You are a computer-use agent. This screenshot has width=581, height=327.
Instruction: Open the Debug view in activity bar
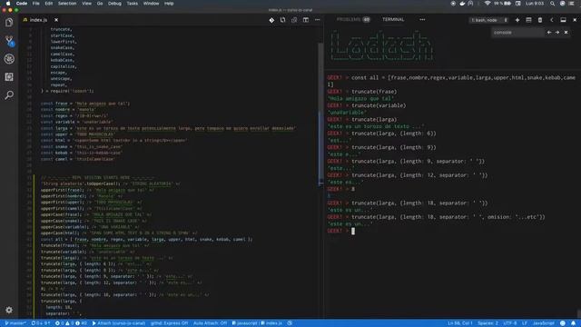point(9,58)
